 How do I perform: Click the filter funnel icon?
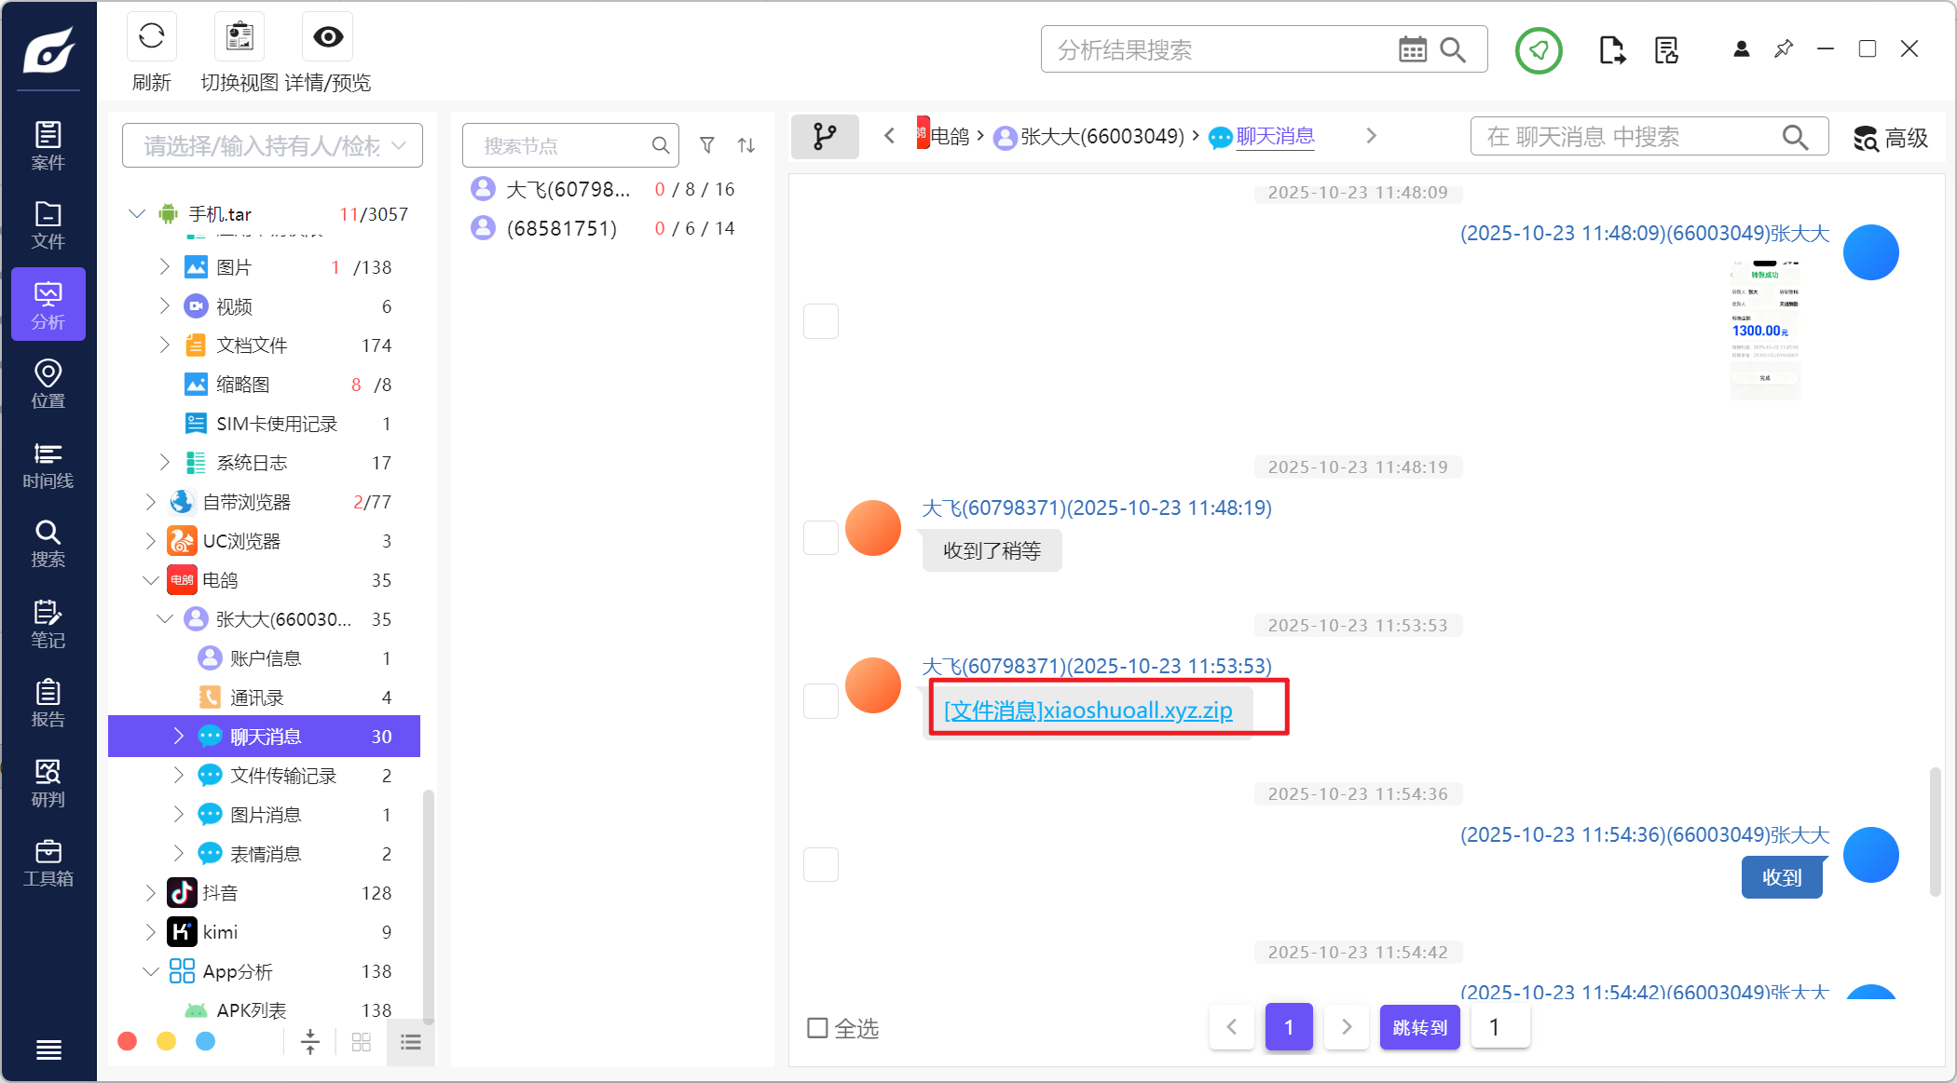[707, 145]
